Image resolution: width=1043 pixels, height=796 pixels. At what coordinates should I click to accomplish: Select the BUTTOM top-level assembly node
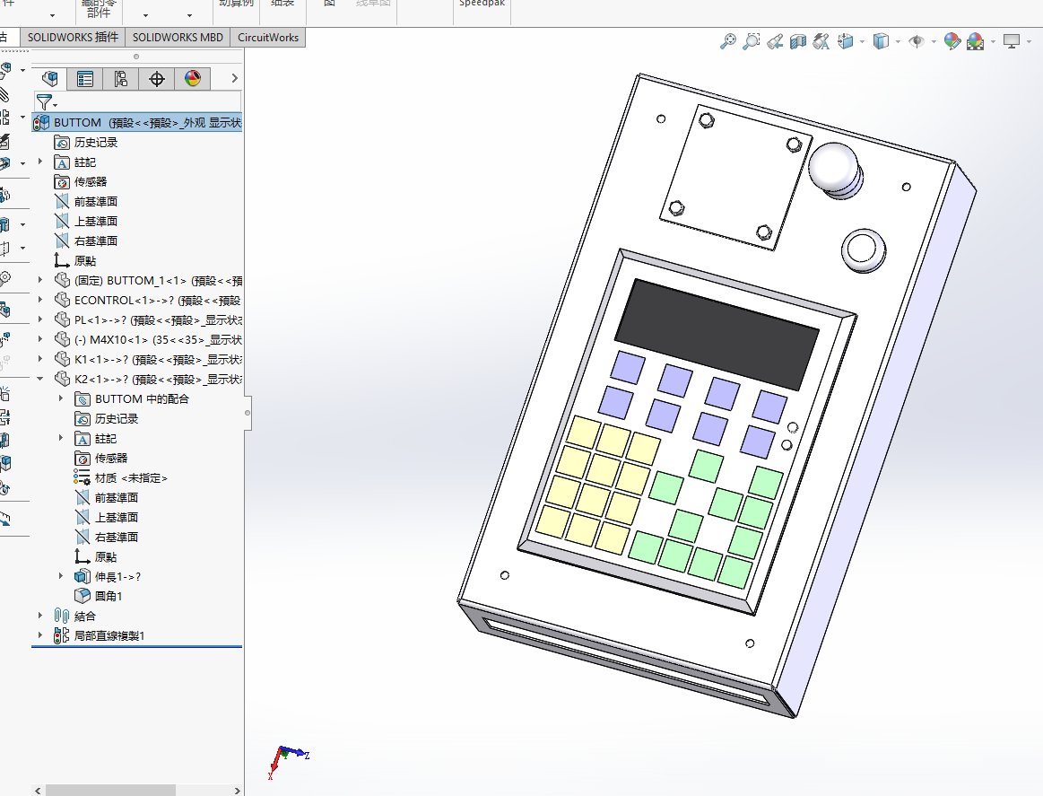point(136,122)
